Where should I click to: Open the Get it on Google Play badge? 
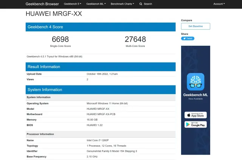195,124
